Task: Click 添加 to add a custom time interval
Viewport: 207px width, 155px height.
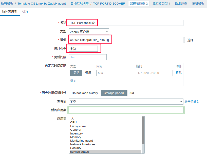Action: point(73,81)
